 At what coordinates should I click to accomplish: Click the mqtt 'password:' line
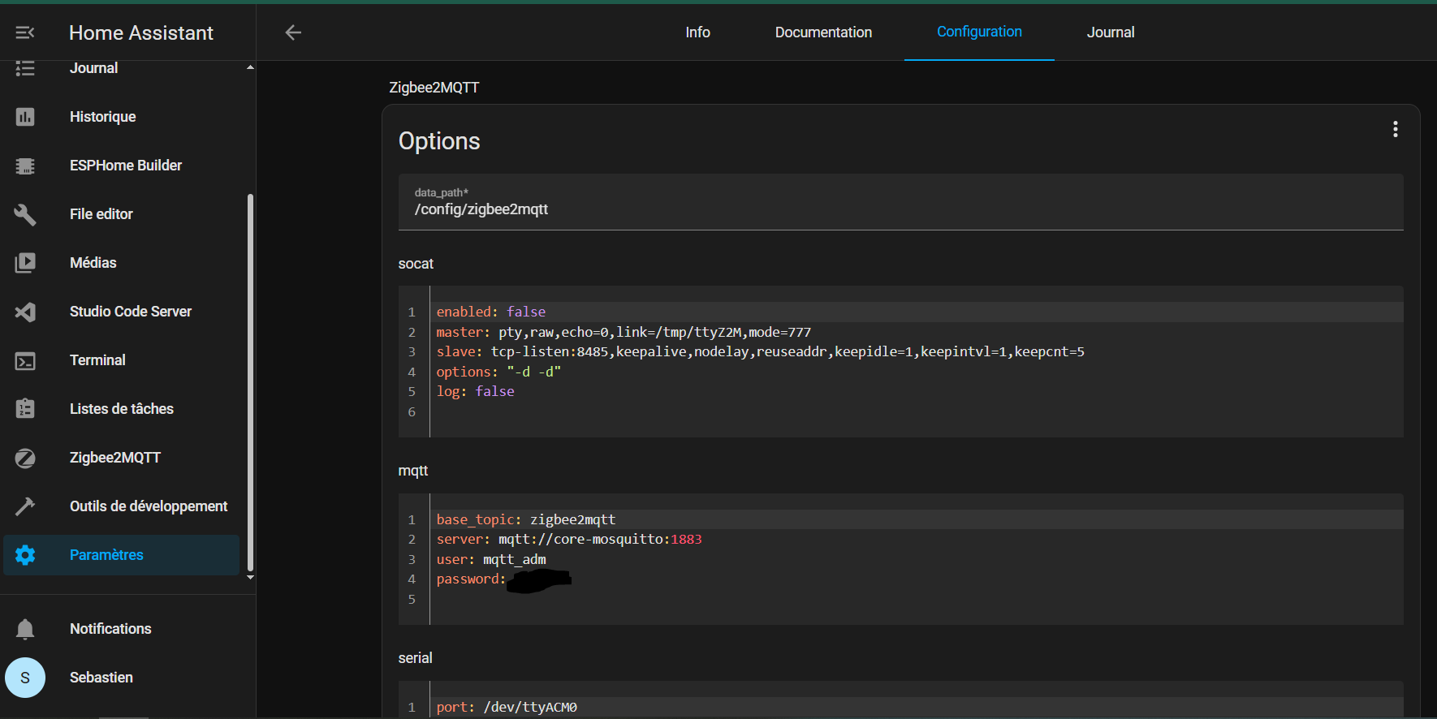tap(917, 579)
